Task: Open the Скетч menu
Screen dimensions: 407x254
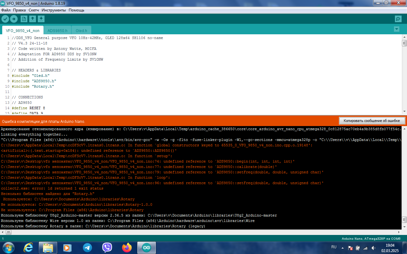Action: coord(34,10)
